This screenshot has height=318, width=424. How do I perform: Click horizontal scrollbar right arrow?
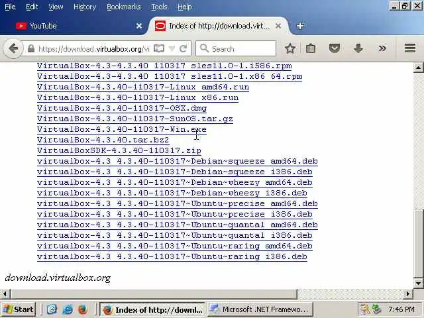[x=408, y=293]
